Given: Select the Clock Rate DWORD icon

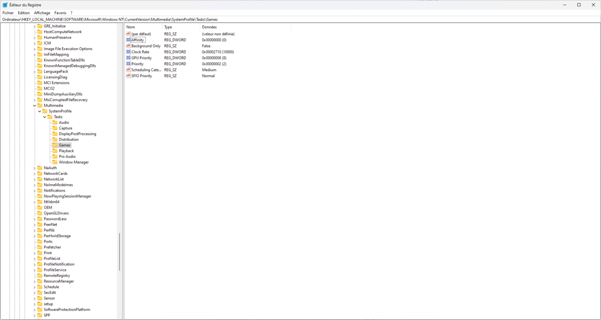Looking at the screenshot, I should click(128, 52).
